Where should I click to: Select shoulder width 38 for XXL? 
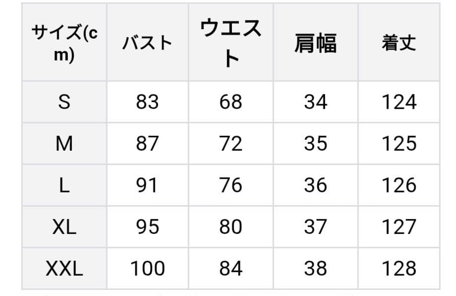tap(315, 269)
